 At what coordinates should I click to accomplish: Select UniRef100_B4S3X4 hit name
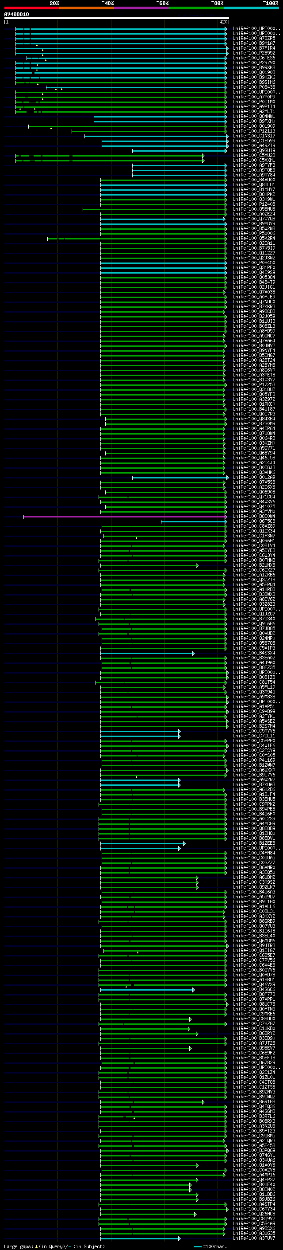tap(253, 653)
